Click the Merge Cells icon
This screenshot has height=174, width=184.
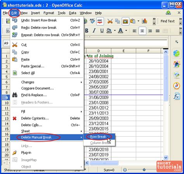click(x=165, y=31)
